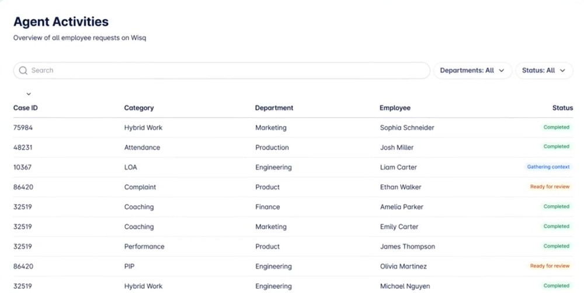584x293 pixels.
Task: Sort by the Category column header
Action: click(139, 108)
